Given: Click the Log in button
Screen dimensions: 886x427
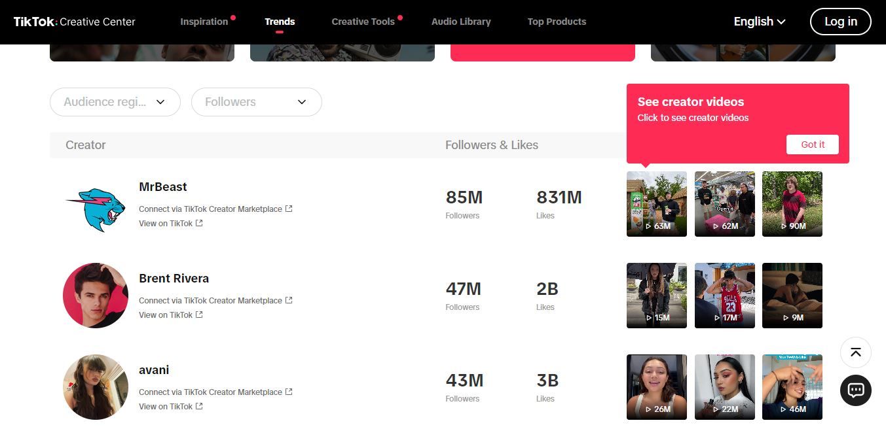Looking at the screenshot, I should 840,21.
